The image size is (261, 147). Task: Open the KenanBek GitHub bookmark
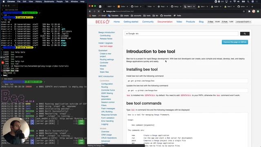[166, 16]
